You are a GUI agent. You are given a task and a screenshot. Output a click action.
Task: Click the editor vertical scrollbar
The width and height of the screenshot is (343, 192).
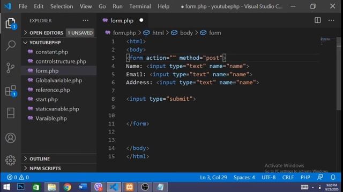339,74
